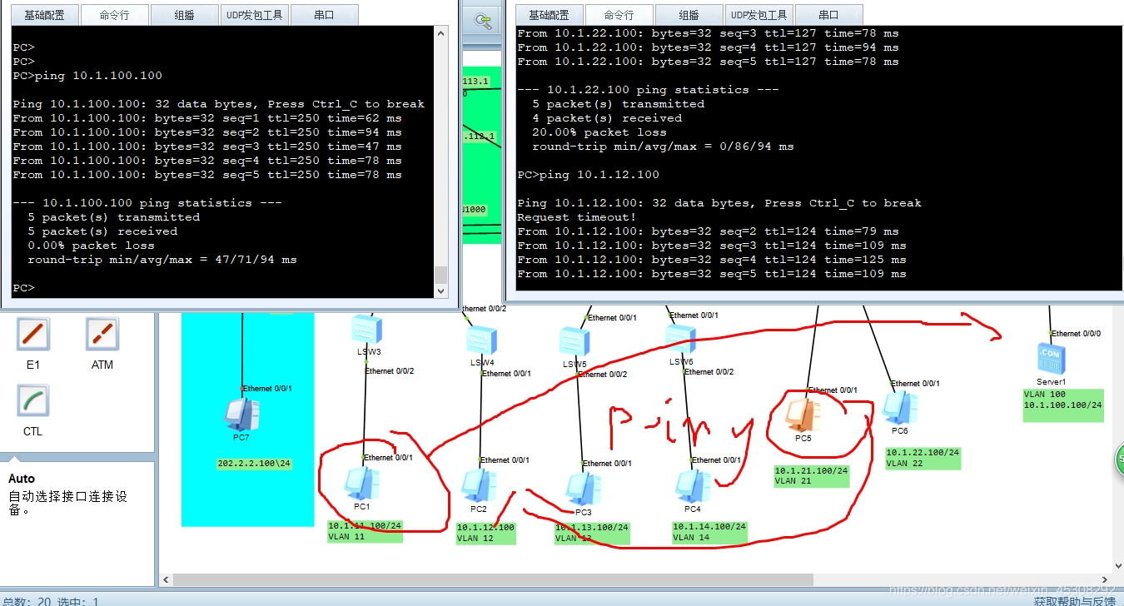Select the LSW3 switch in topology
Viewport: 1124px width, 606px height.
point(366,330)
